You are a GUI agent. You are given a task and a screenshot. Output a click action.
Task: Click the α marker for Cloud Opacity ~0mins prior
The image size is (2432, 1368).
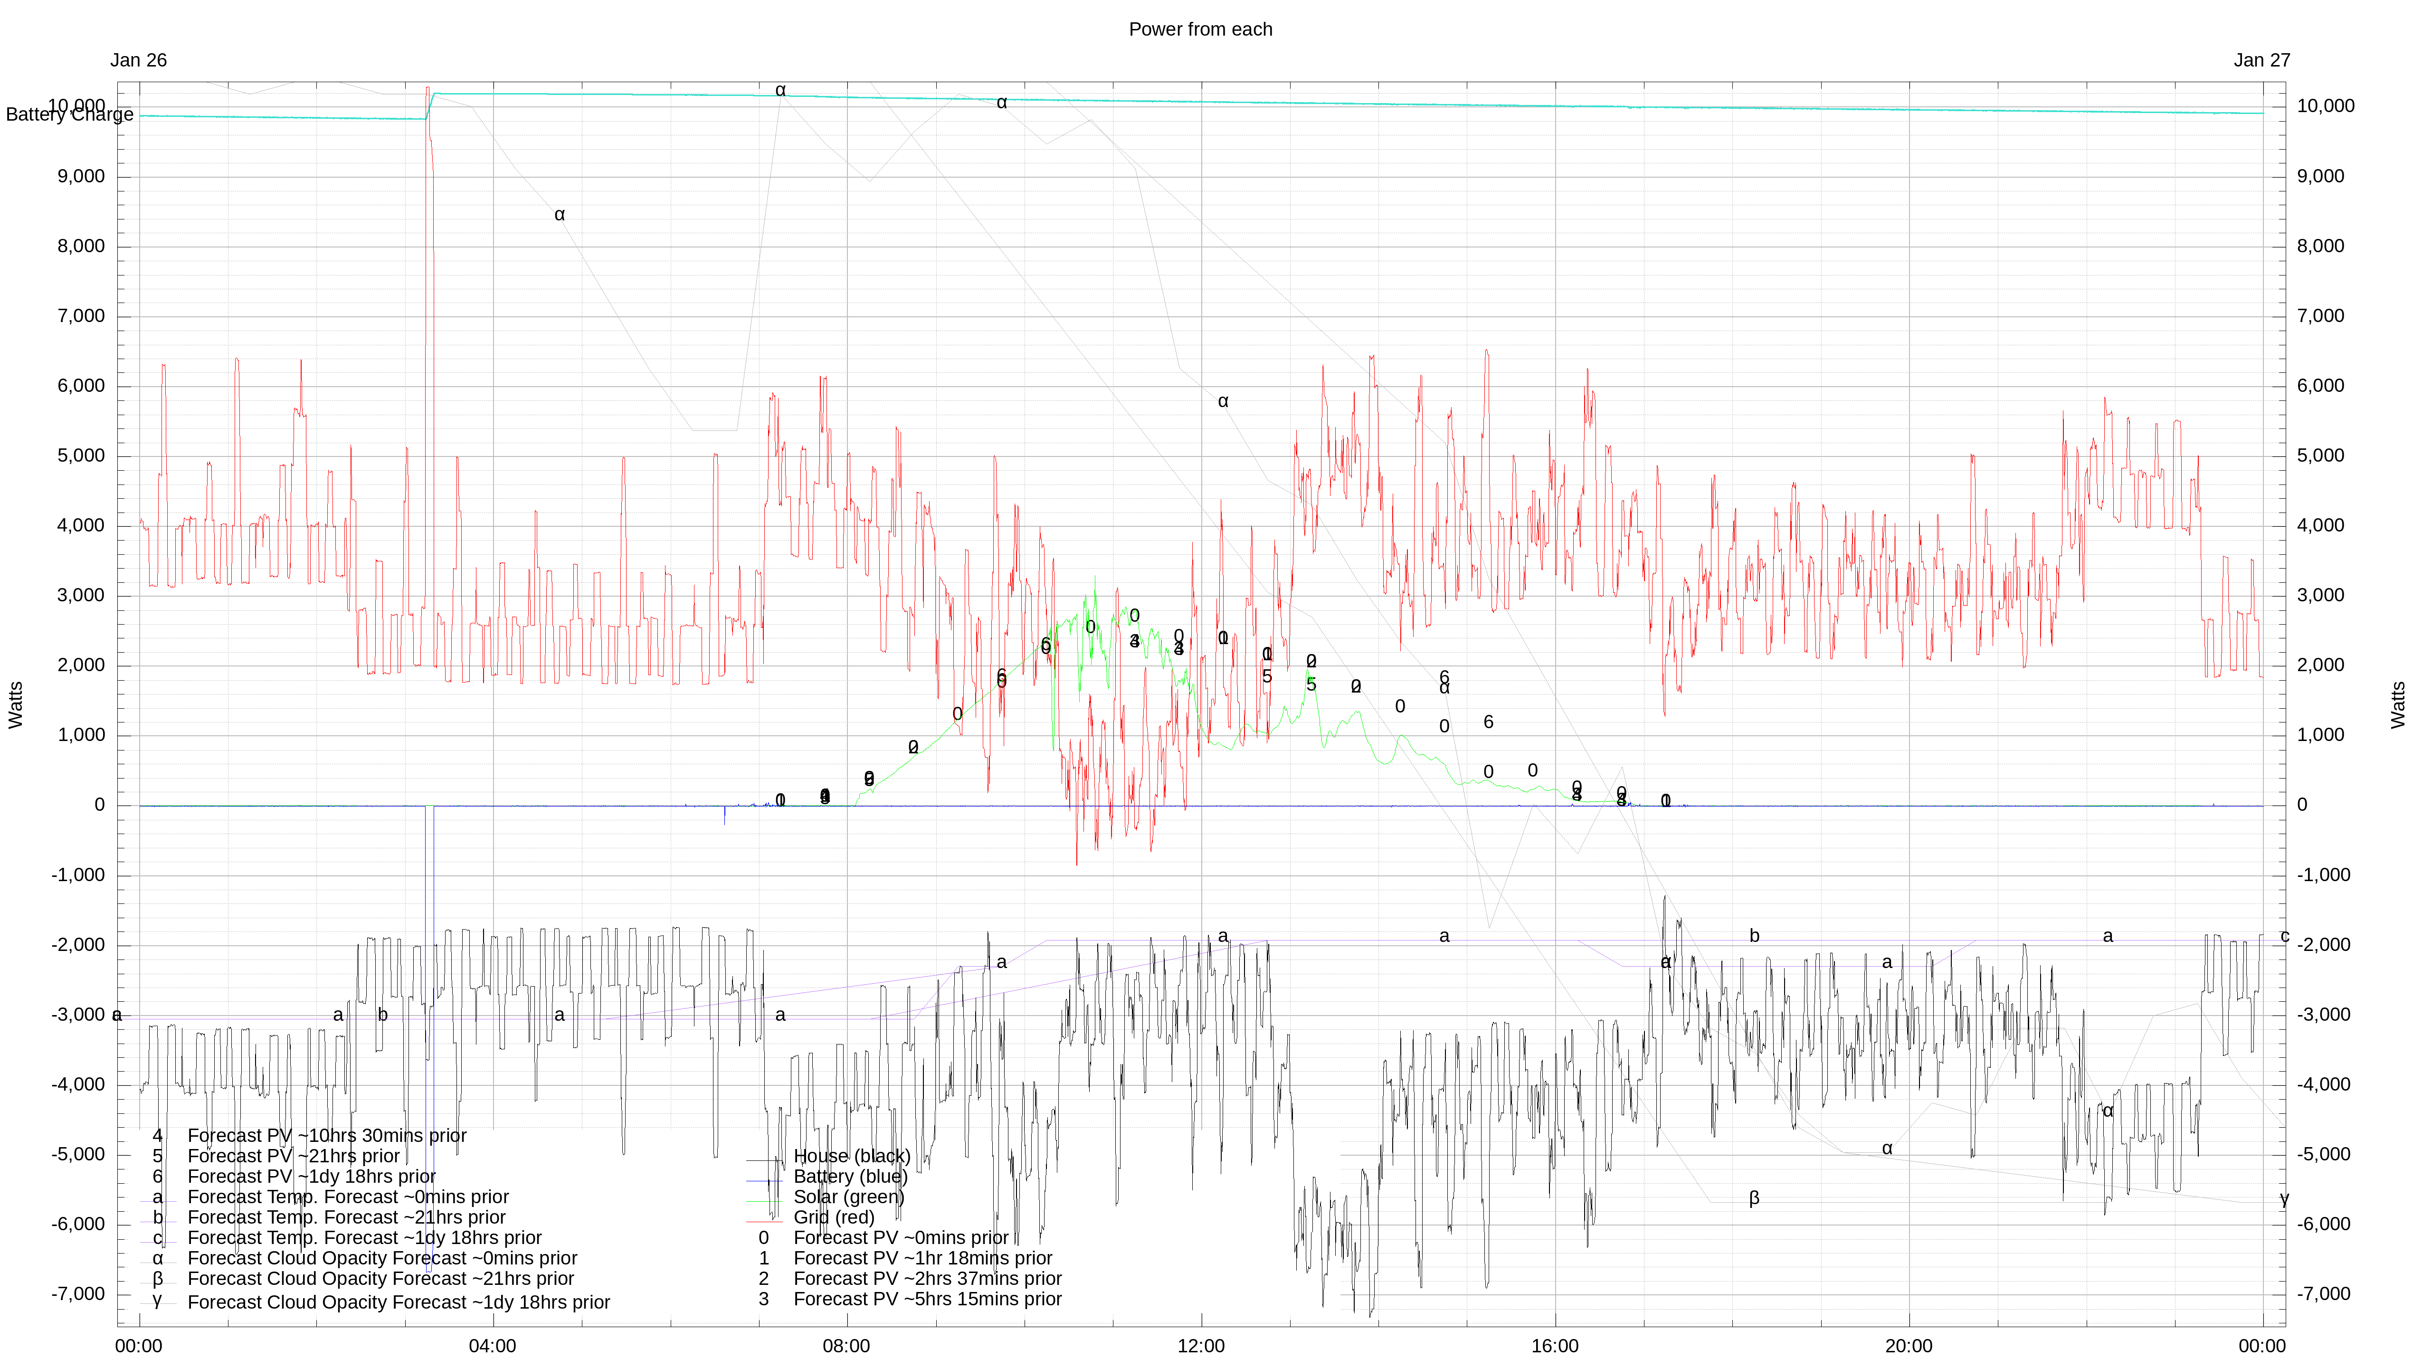point(158,1258)
